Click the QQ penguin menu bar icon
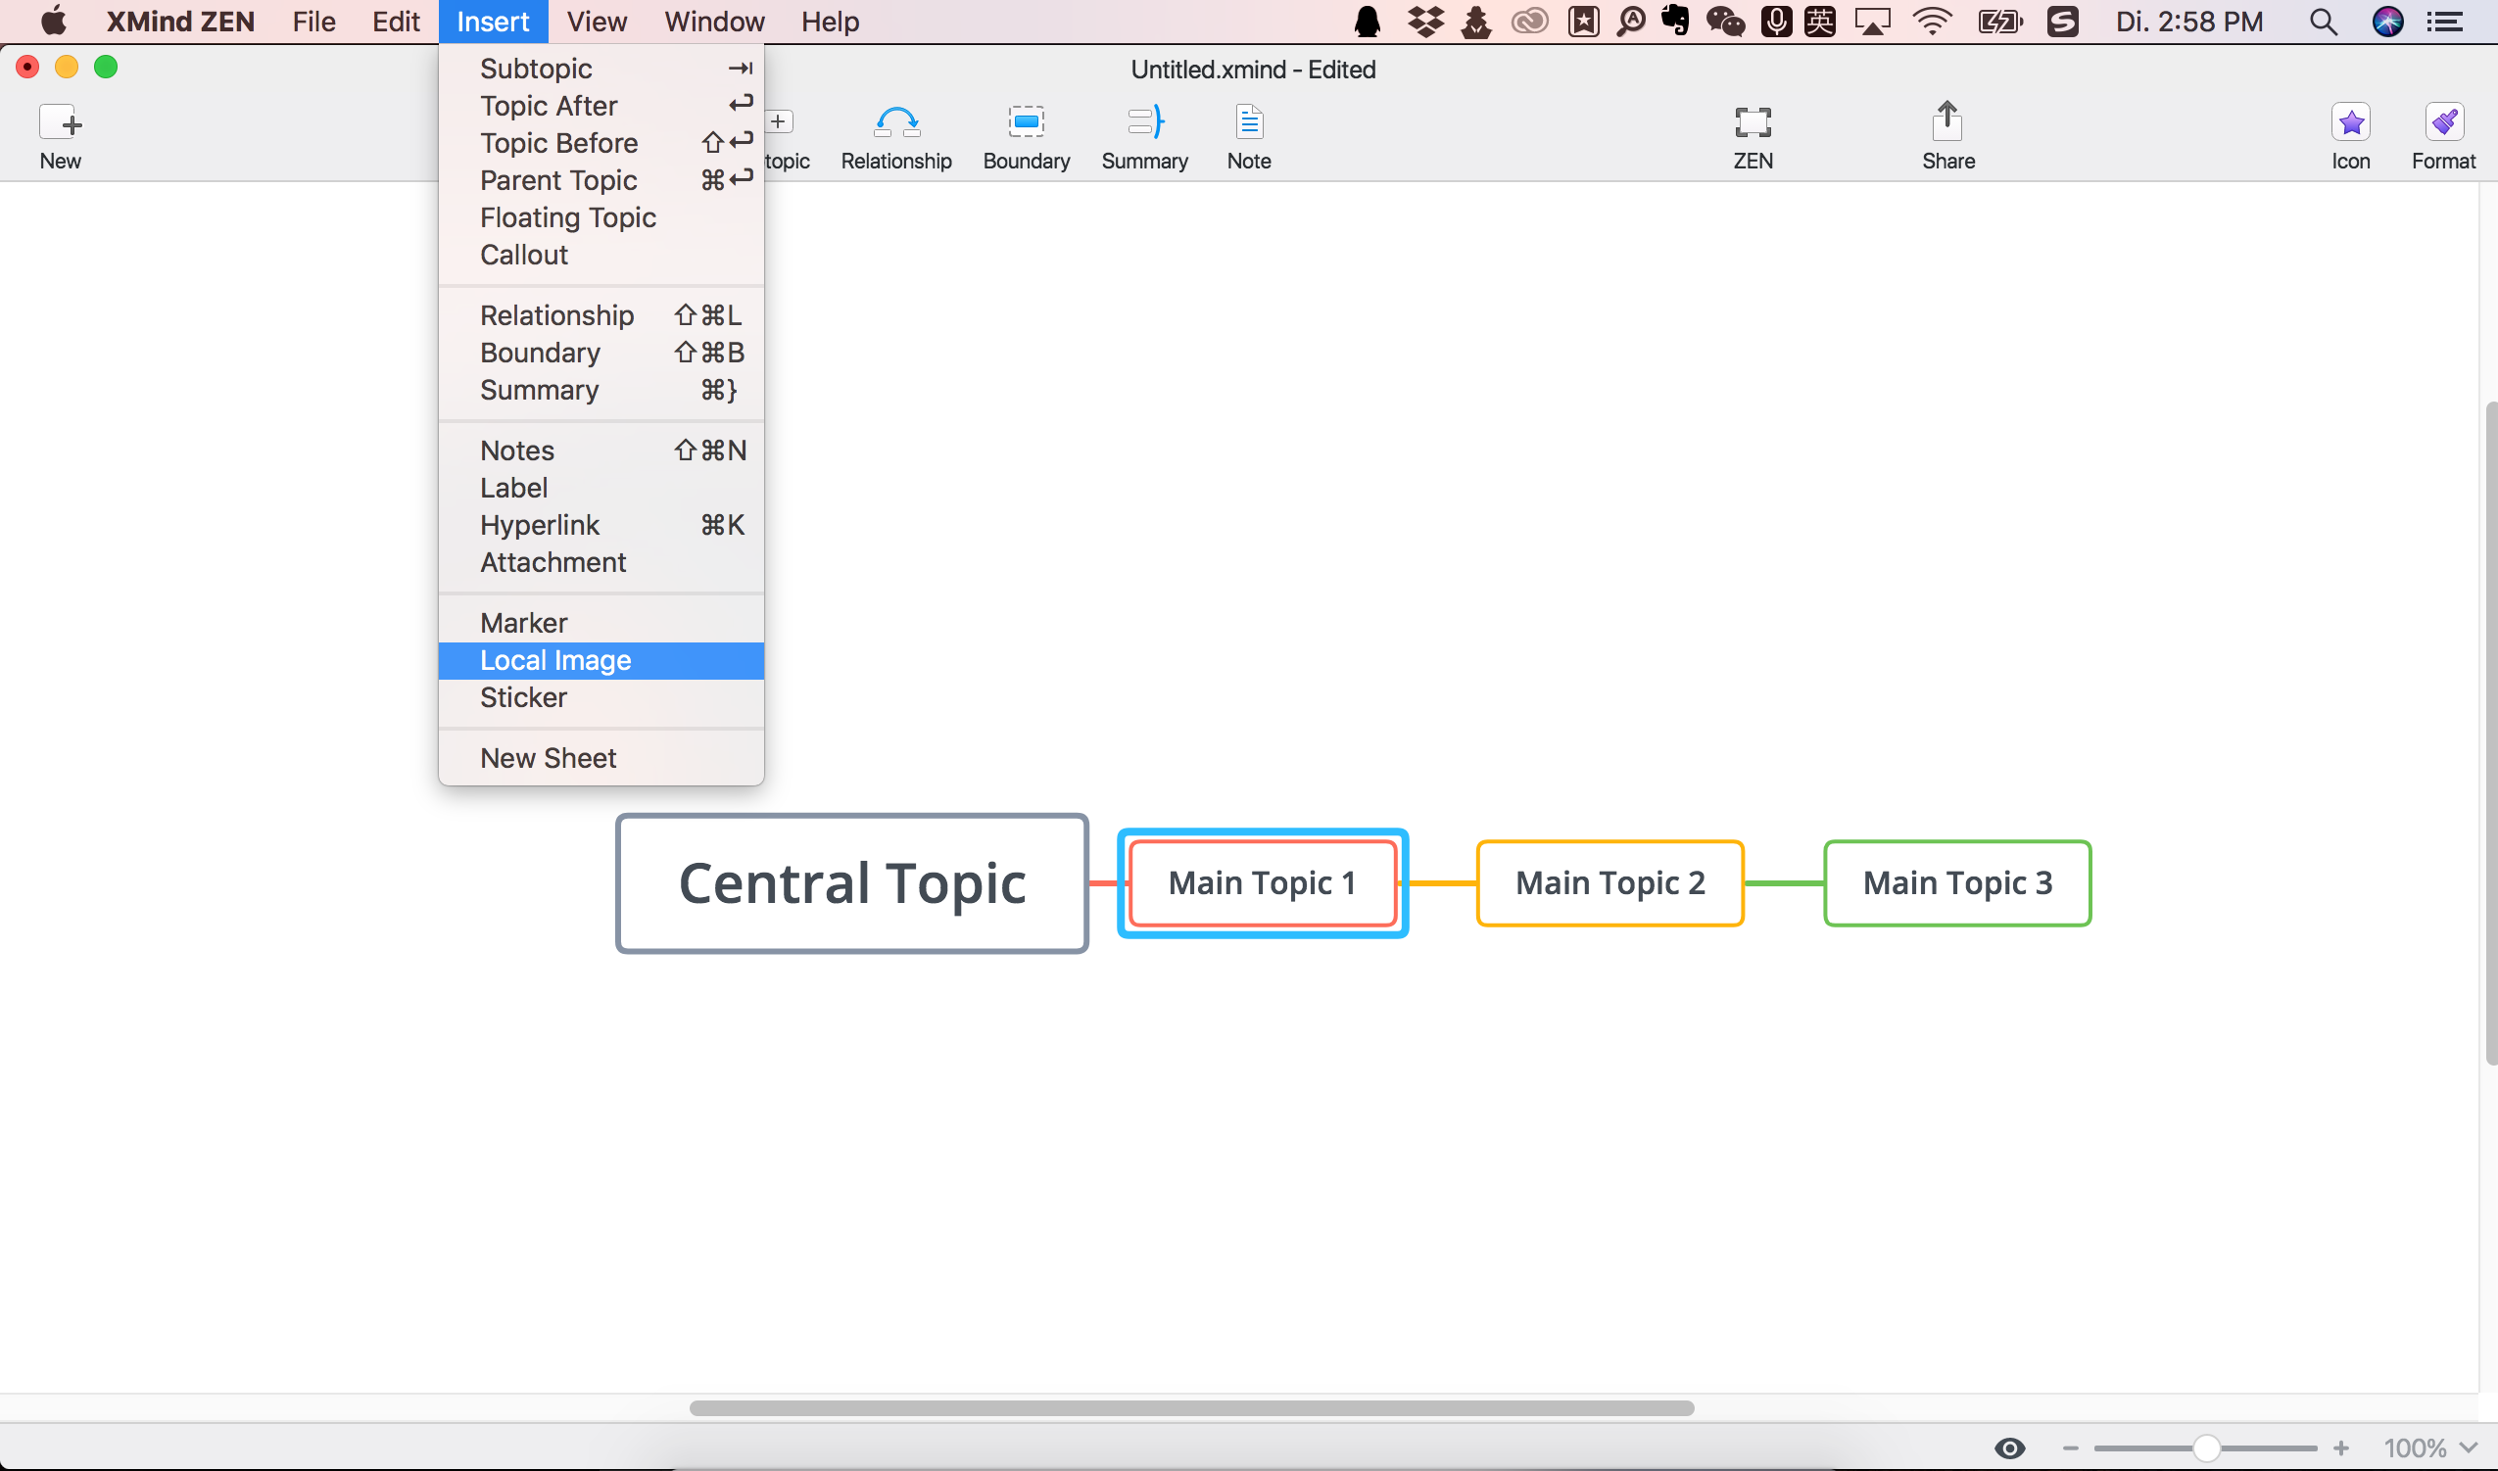 tap(1367, 22)
